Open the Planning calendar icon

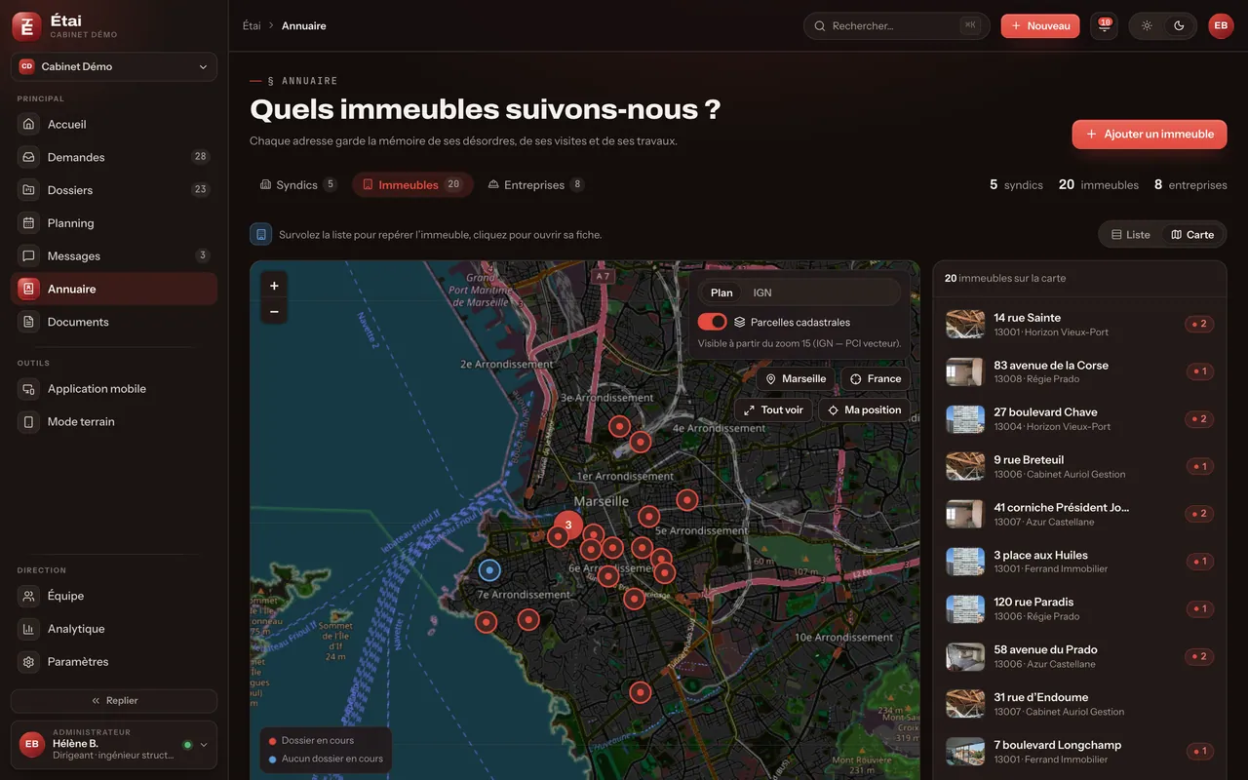pos(29,223)
